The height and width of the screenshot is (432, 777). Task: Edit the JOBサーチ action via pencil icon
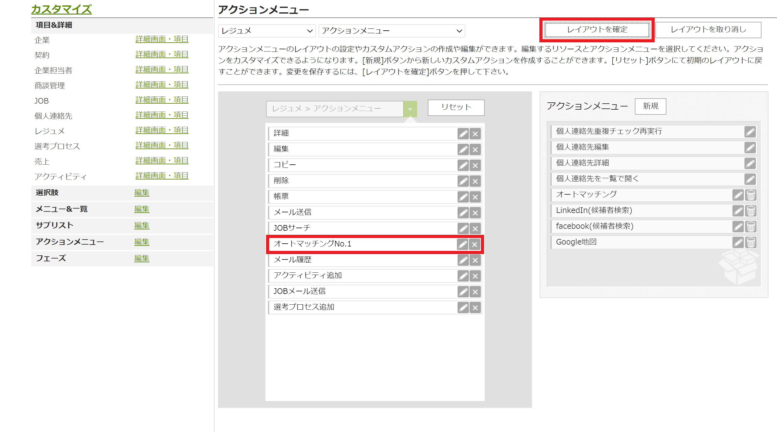click(463, 228)
